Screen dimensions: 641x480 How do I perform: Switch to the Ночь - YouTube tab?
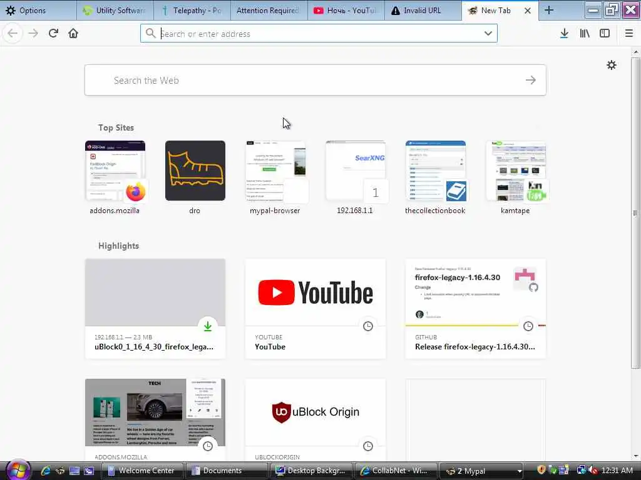point(346,10)
